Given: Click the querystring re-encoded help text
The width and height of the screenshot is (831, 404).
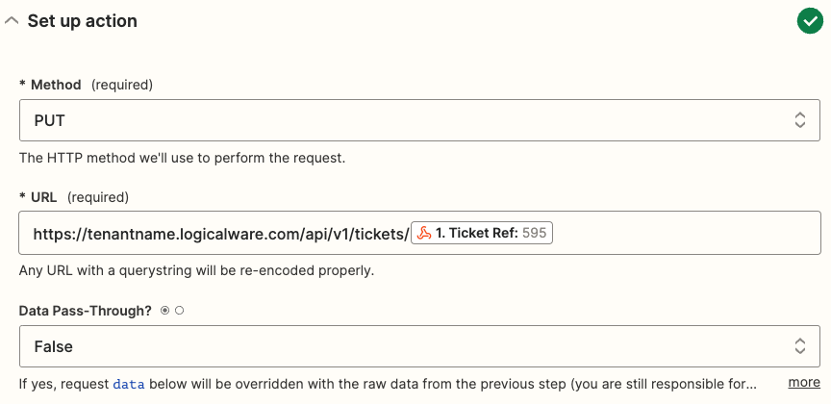Looking at the screenshot, I should [196, 270].
